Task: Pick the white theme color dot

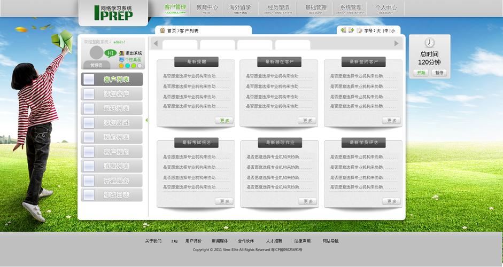Action: point(140,66)
